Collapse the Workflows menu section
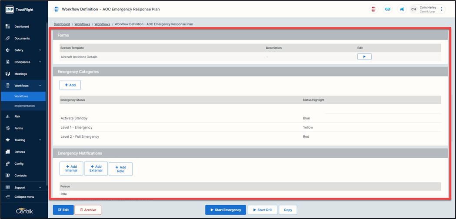 tap(40, 86)
